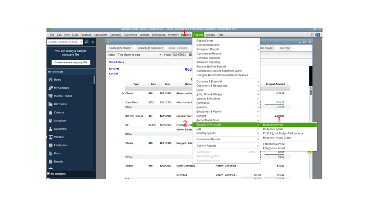Select Check 476 transaction row
Screen dimensions: 369x207
(207, 94)
